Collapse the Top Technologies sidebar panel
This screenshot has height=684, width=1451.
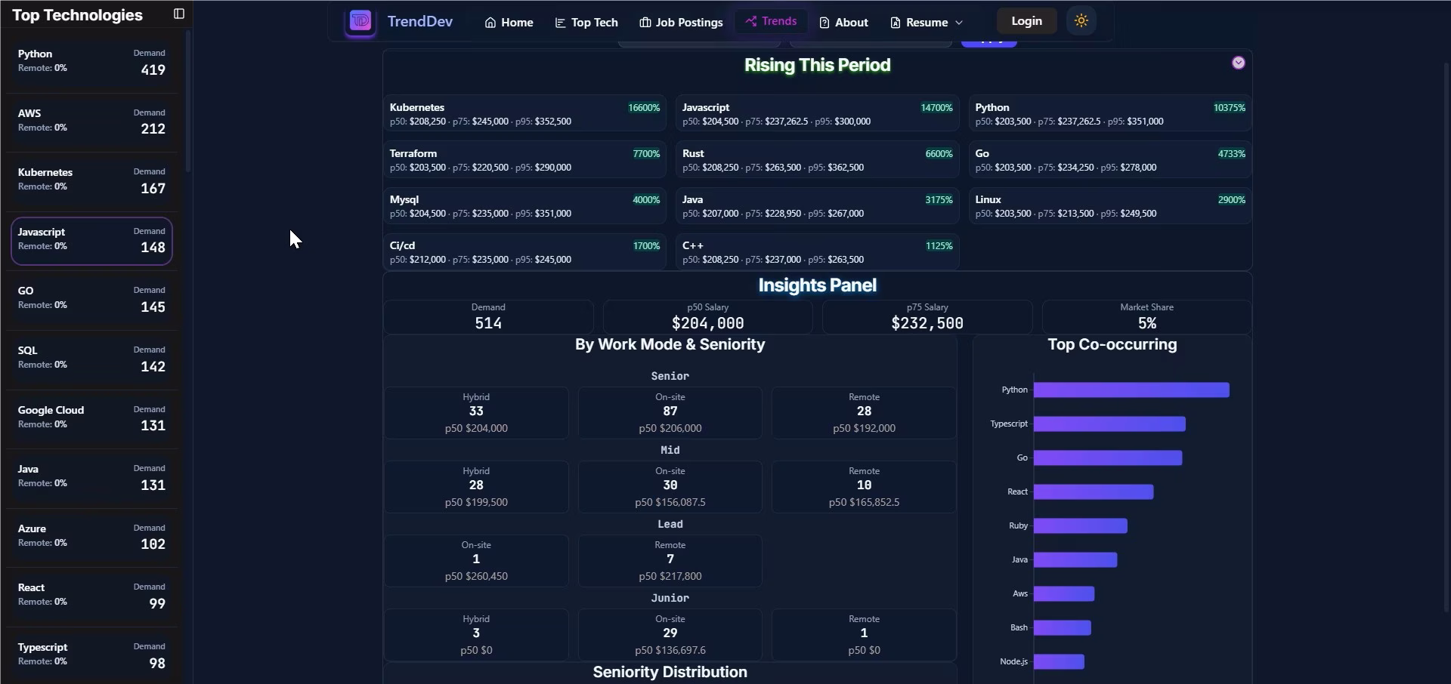click(179, 14)
